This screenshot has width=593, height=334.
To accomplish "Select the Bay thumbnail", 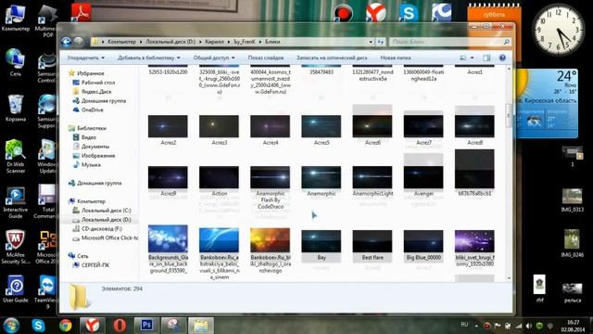I will coord(322,241).
